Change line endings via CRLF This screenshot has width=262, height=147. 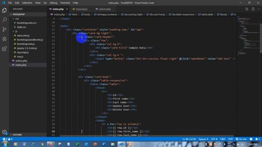tap(223, 139)
